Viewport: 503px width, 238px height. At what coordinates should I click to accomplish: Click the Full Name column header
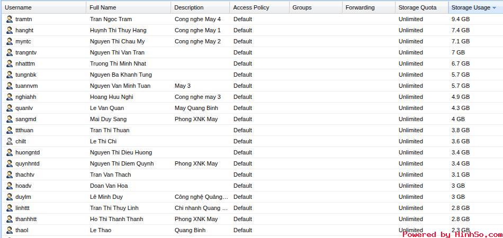pyautogui.click(x=103, y=7)
